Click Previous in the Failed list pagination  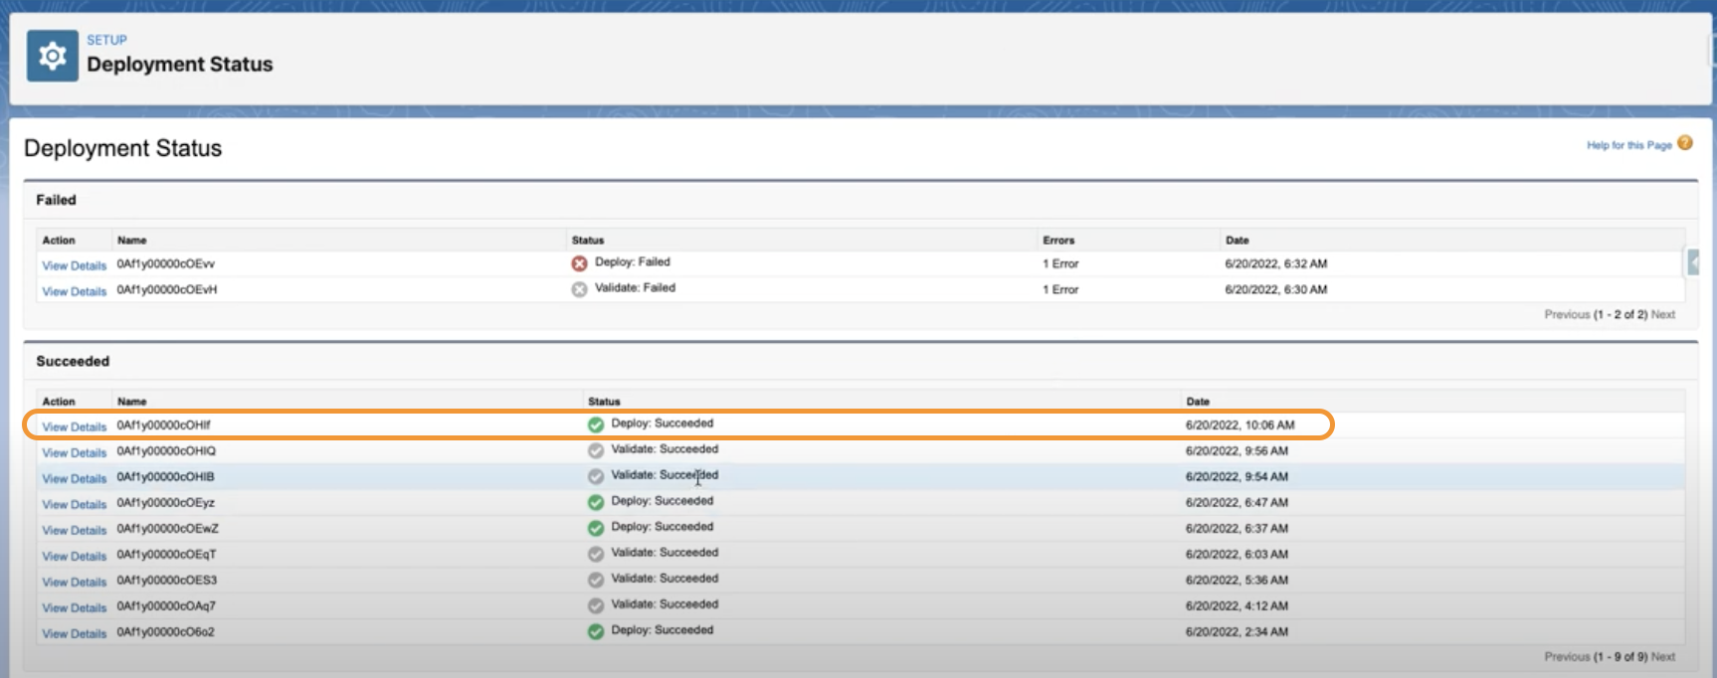1567,314
